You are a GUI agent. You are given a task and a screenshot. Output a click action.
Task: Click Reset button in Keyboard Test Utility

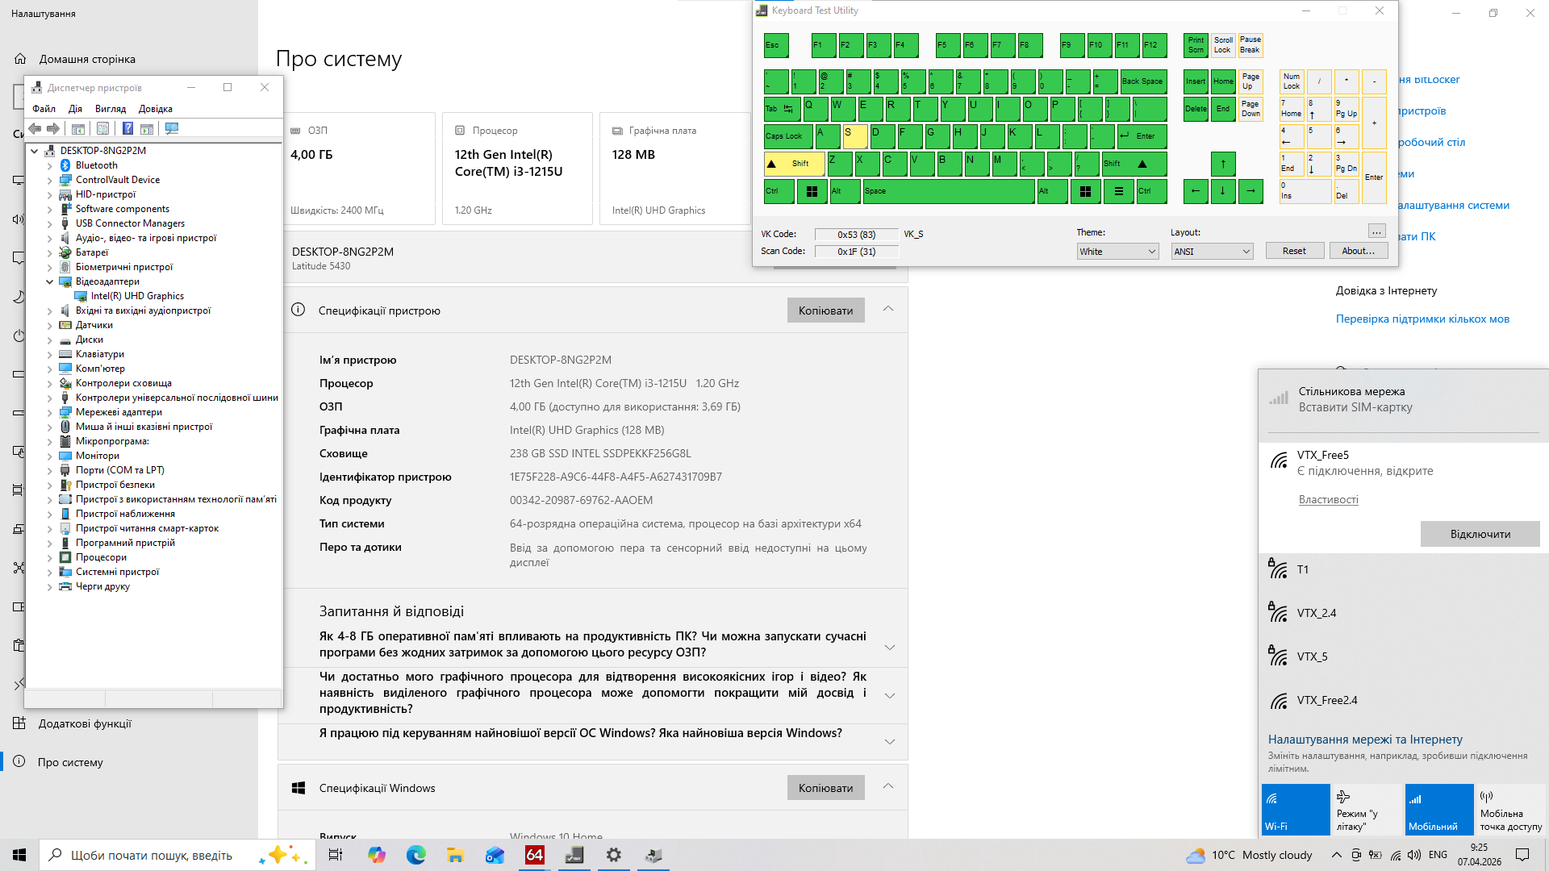(1294, 251)
